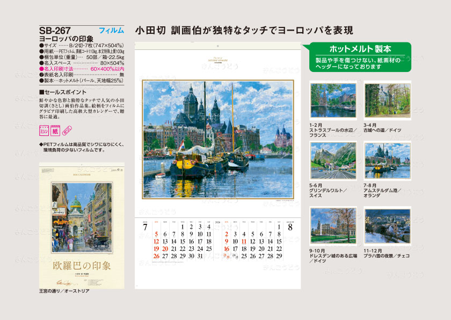451x320 pixels.
Task: Click cover caption 王宮の通り／オーストリア
Action: [64, 291]
